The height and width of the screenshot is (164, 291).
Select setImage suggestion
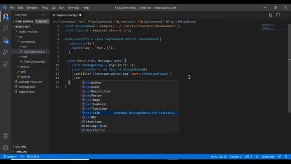coord(130,100)
